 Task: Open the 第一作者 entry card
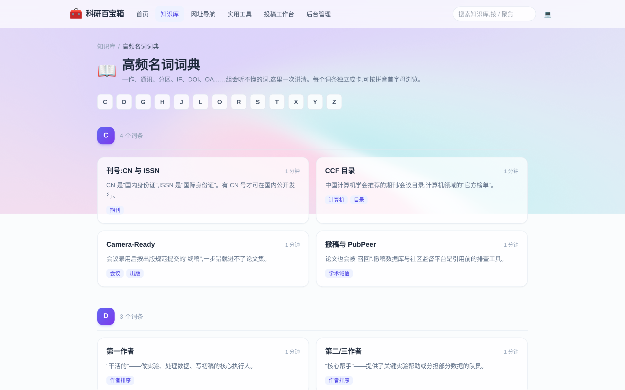pos(203,364)
